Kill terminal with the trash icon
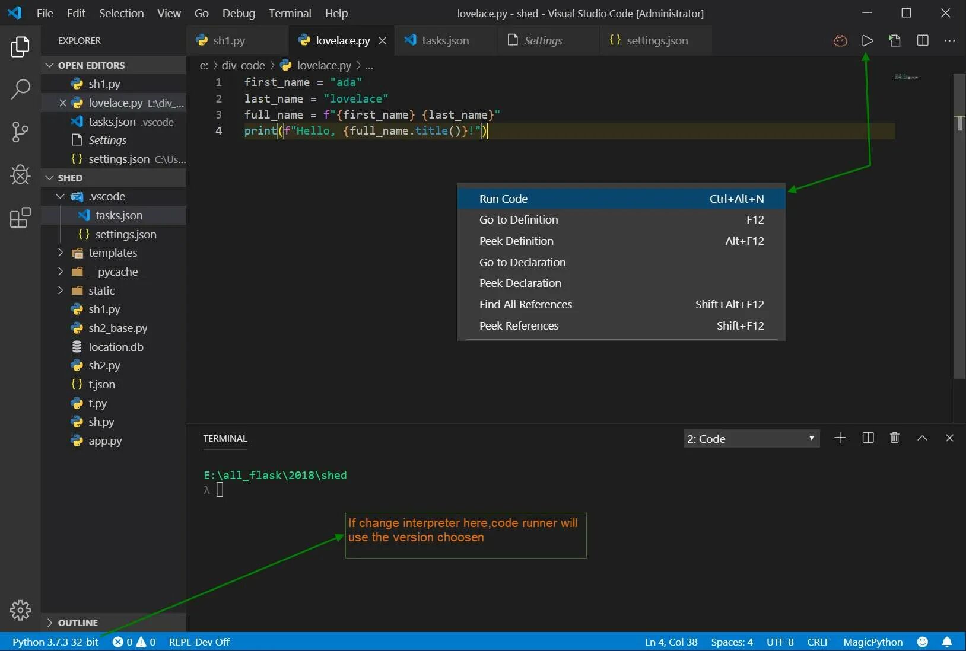 [895, 438]
